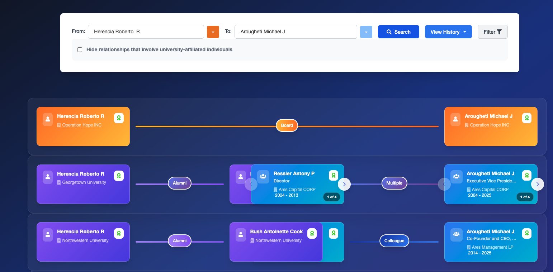Viewport: 553px width, 272px height.
Task: Click the Alumni pill in the Georgetown University row
Action: click(180, 183)
